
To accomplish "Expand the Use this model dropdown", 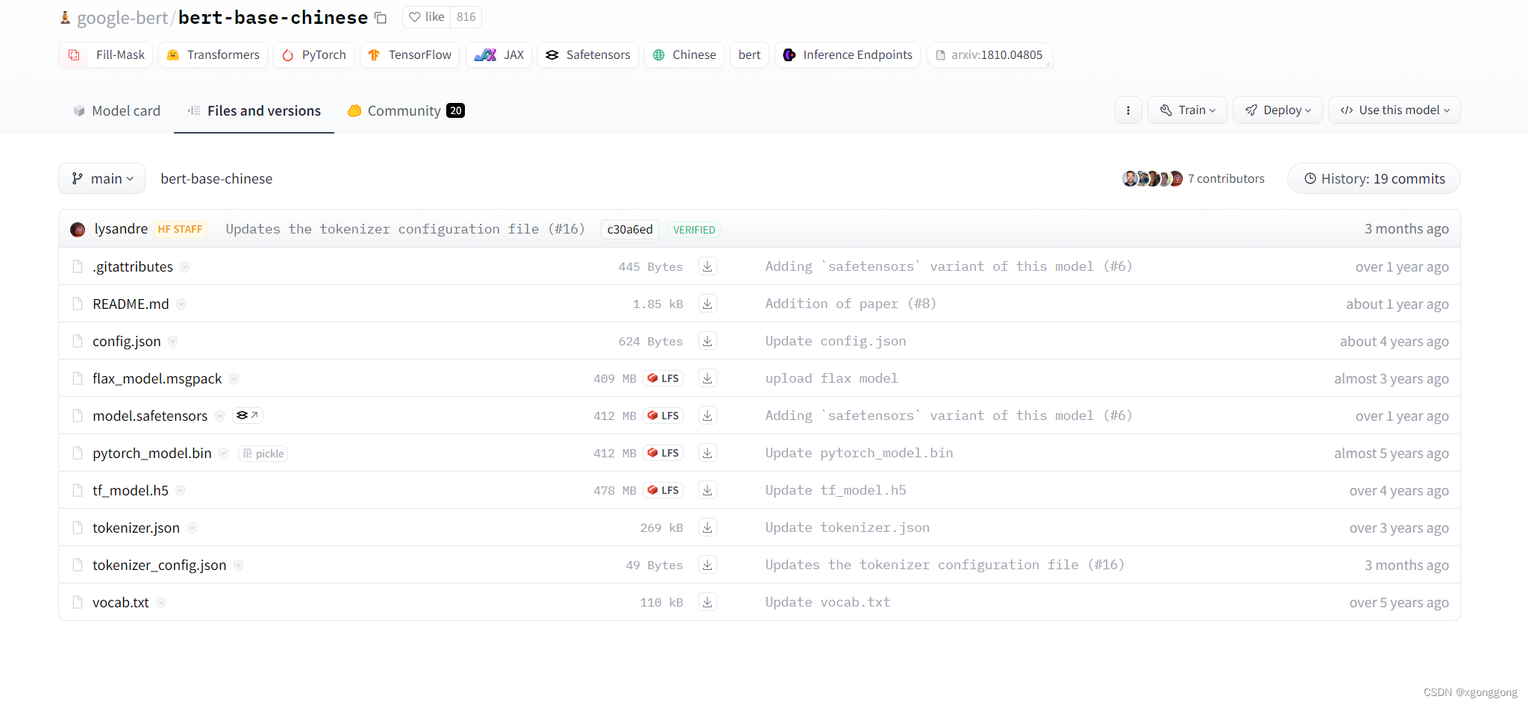I will 1395,110.
